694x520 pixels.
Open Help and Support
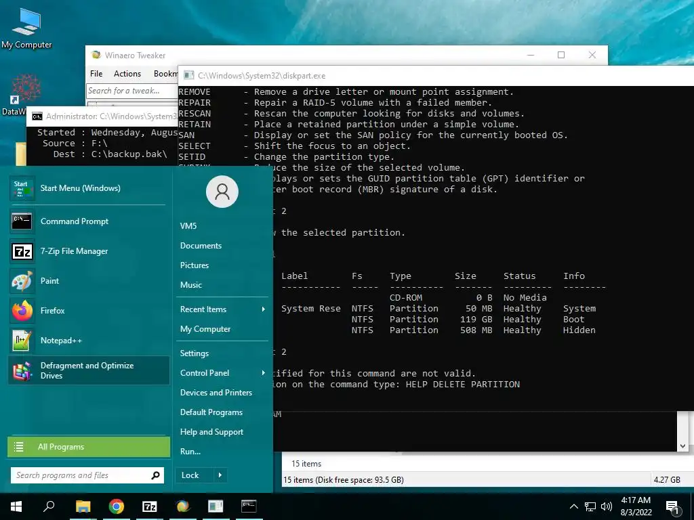tap(211, 432)
